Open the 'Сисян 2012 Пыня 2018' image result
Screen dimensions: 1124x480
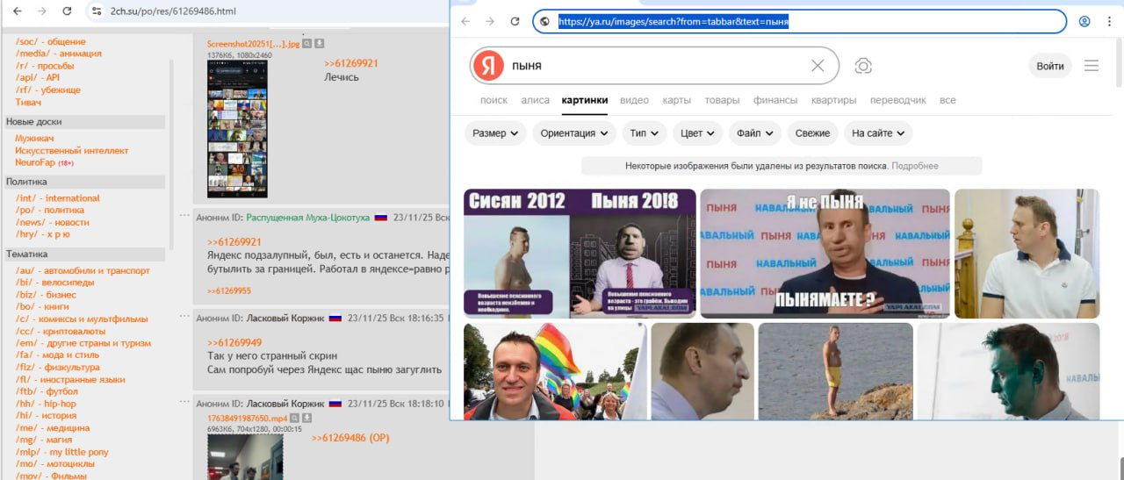[x=580, y=254]
